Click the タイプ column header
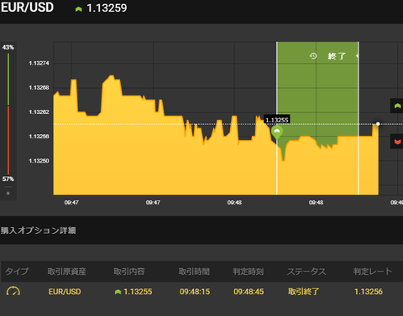The image size is (403, 316). pos(17,272)
